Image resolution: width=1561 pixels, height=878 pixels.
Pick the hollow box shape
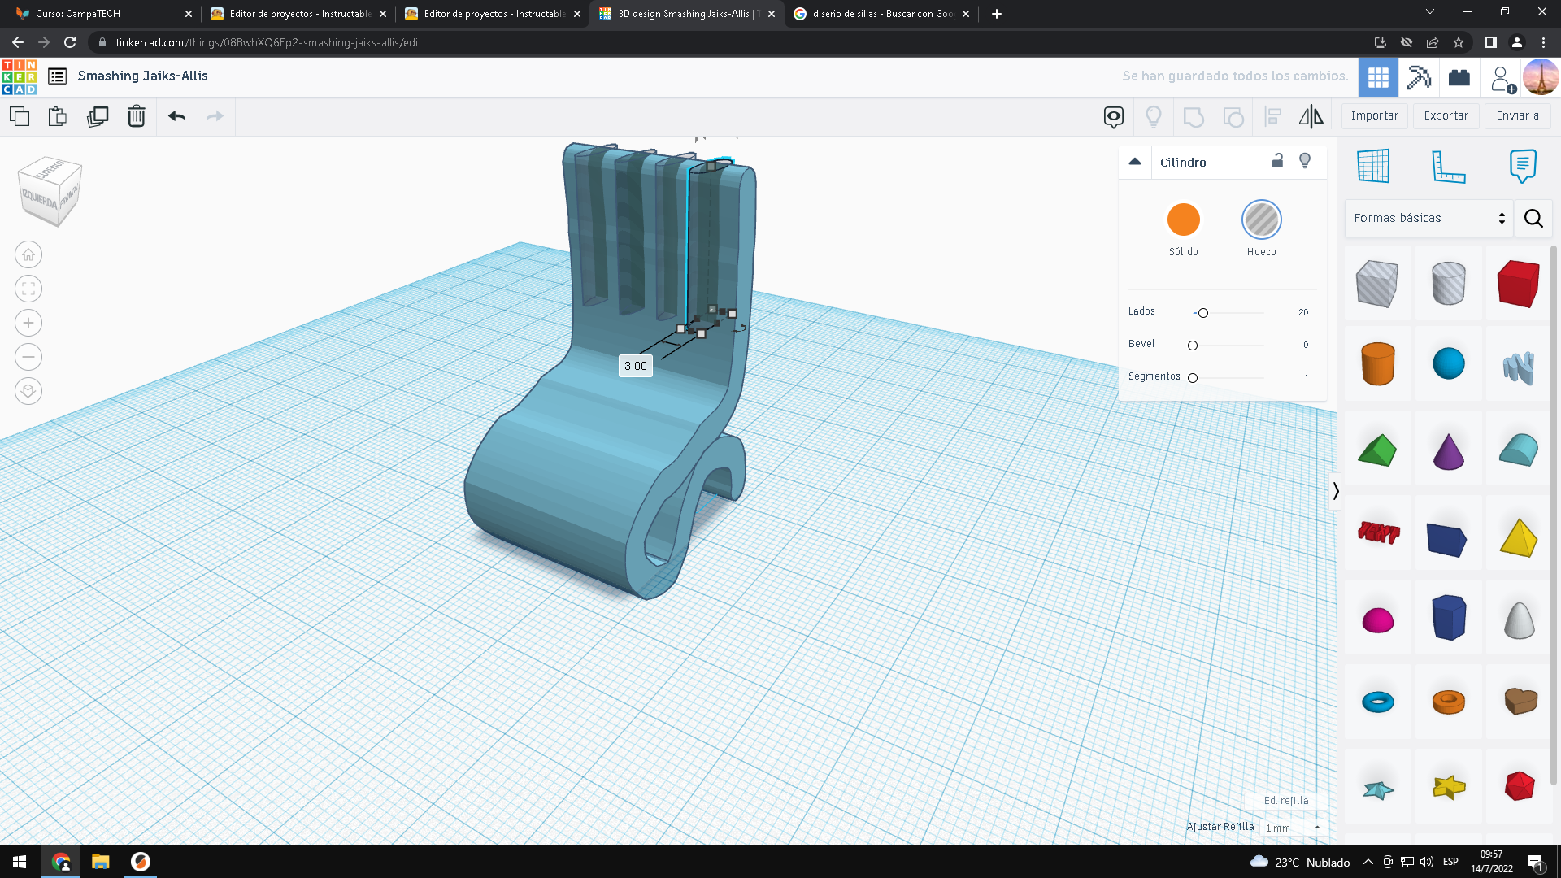1377,284
